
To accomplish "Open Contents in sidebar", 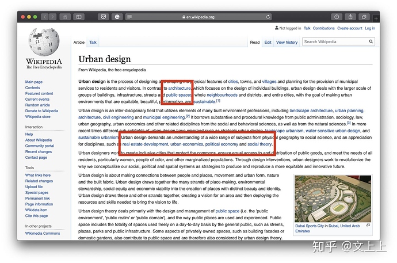I will pos(32,87).
